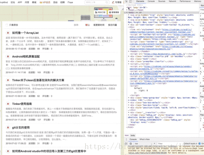The width and height of the screenshot is (204, 155).
Task: Select the Console drawer tab
Action: coord(133,139)
